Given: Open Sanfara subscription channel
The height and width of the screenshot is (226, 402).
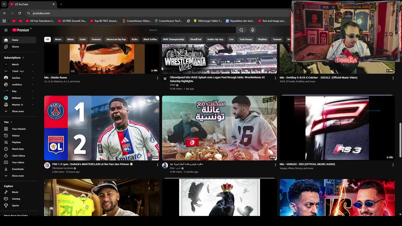Looking at the screenshot, I should tap(19, 78).
